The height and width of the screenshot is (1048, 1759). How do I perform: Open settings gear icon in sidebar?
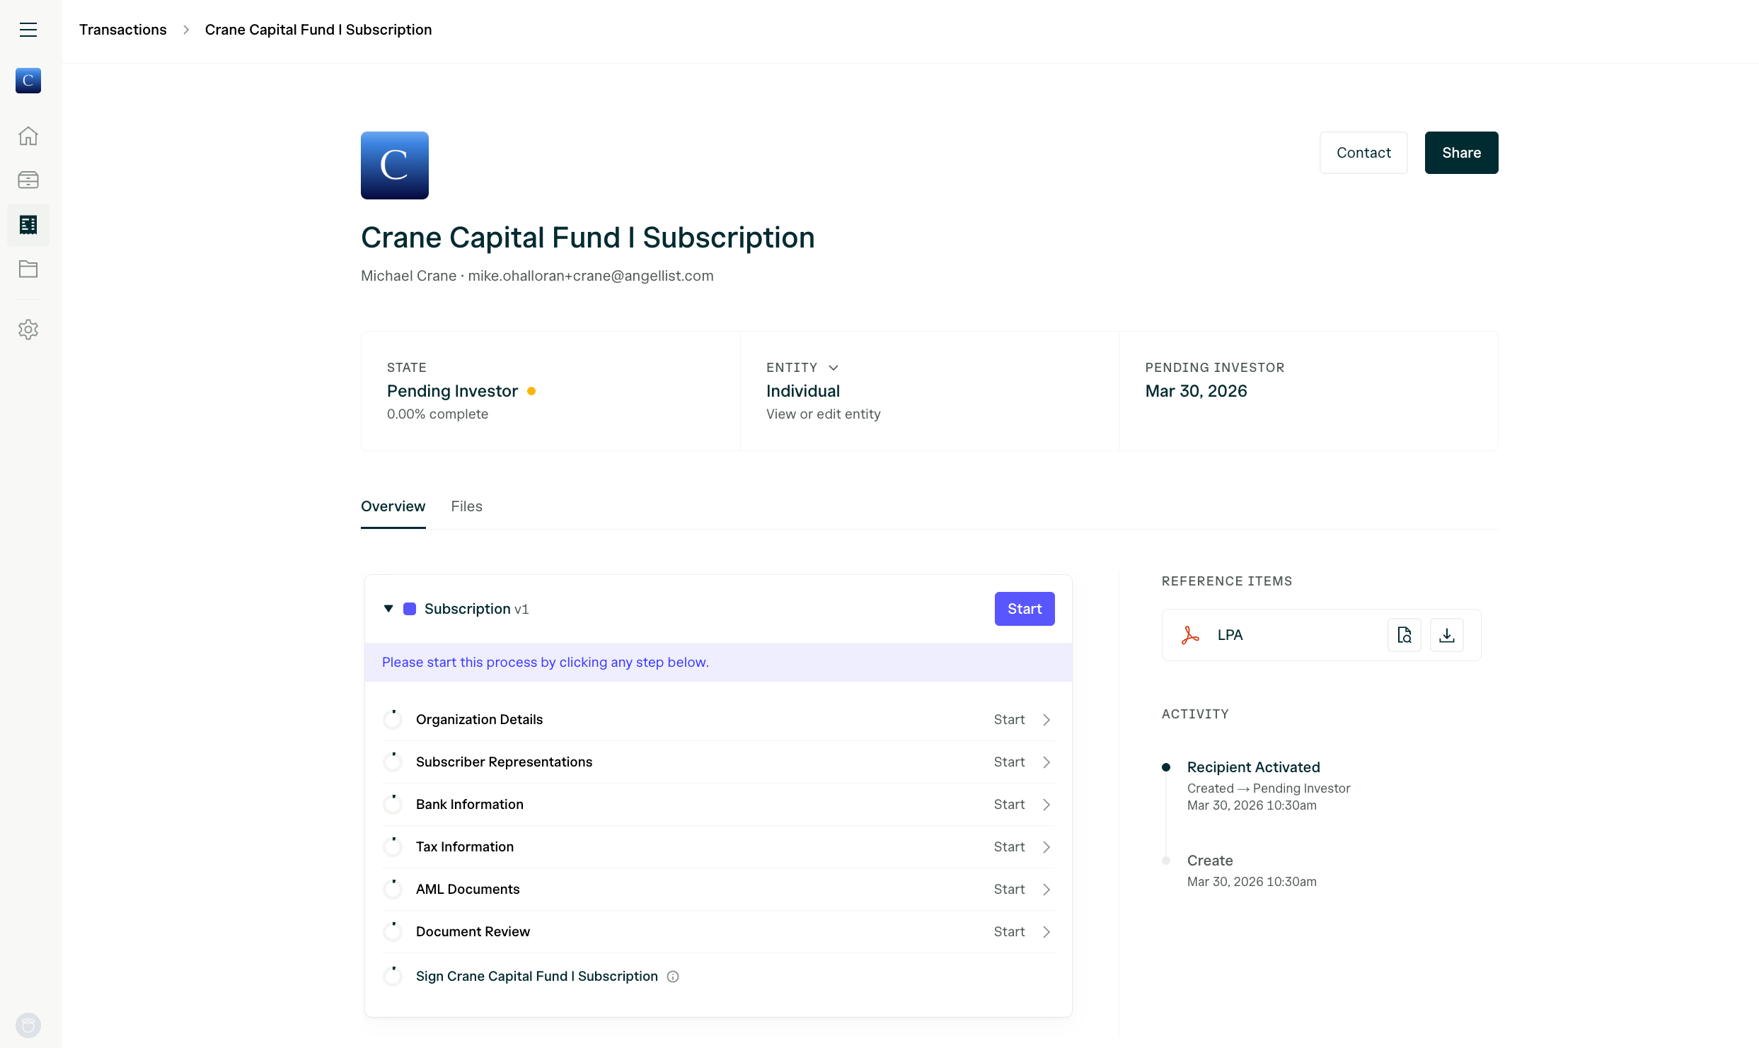(x=28, y=330)
